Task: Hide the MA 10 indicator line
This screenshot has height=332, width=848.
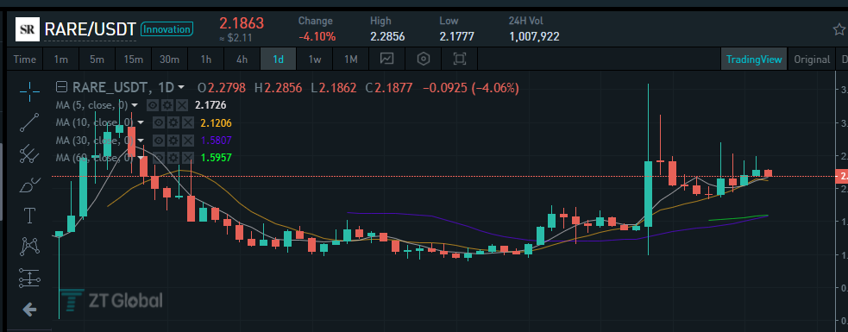Action: 159,123
